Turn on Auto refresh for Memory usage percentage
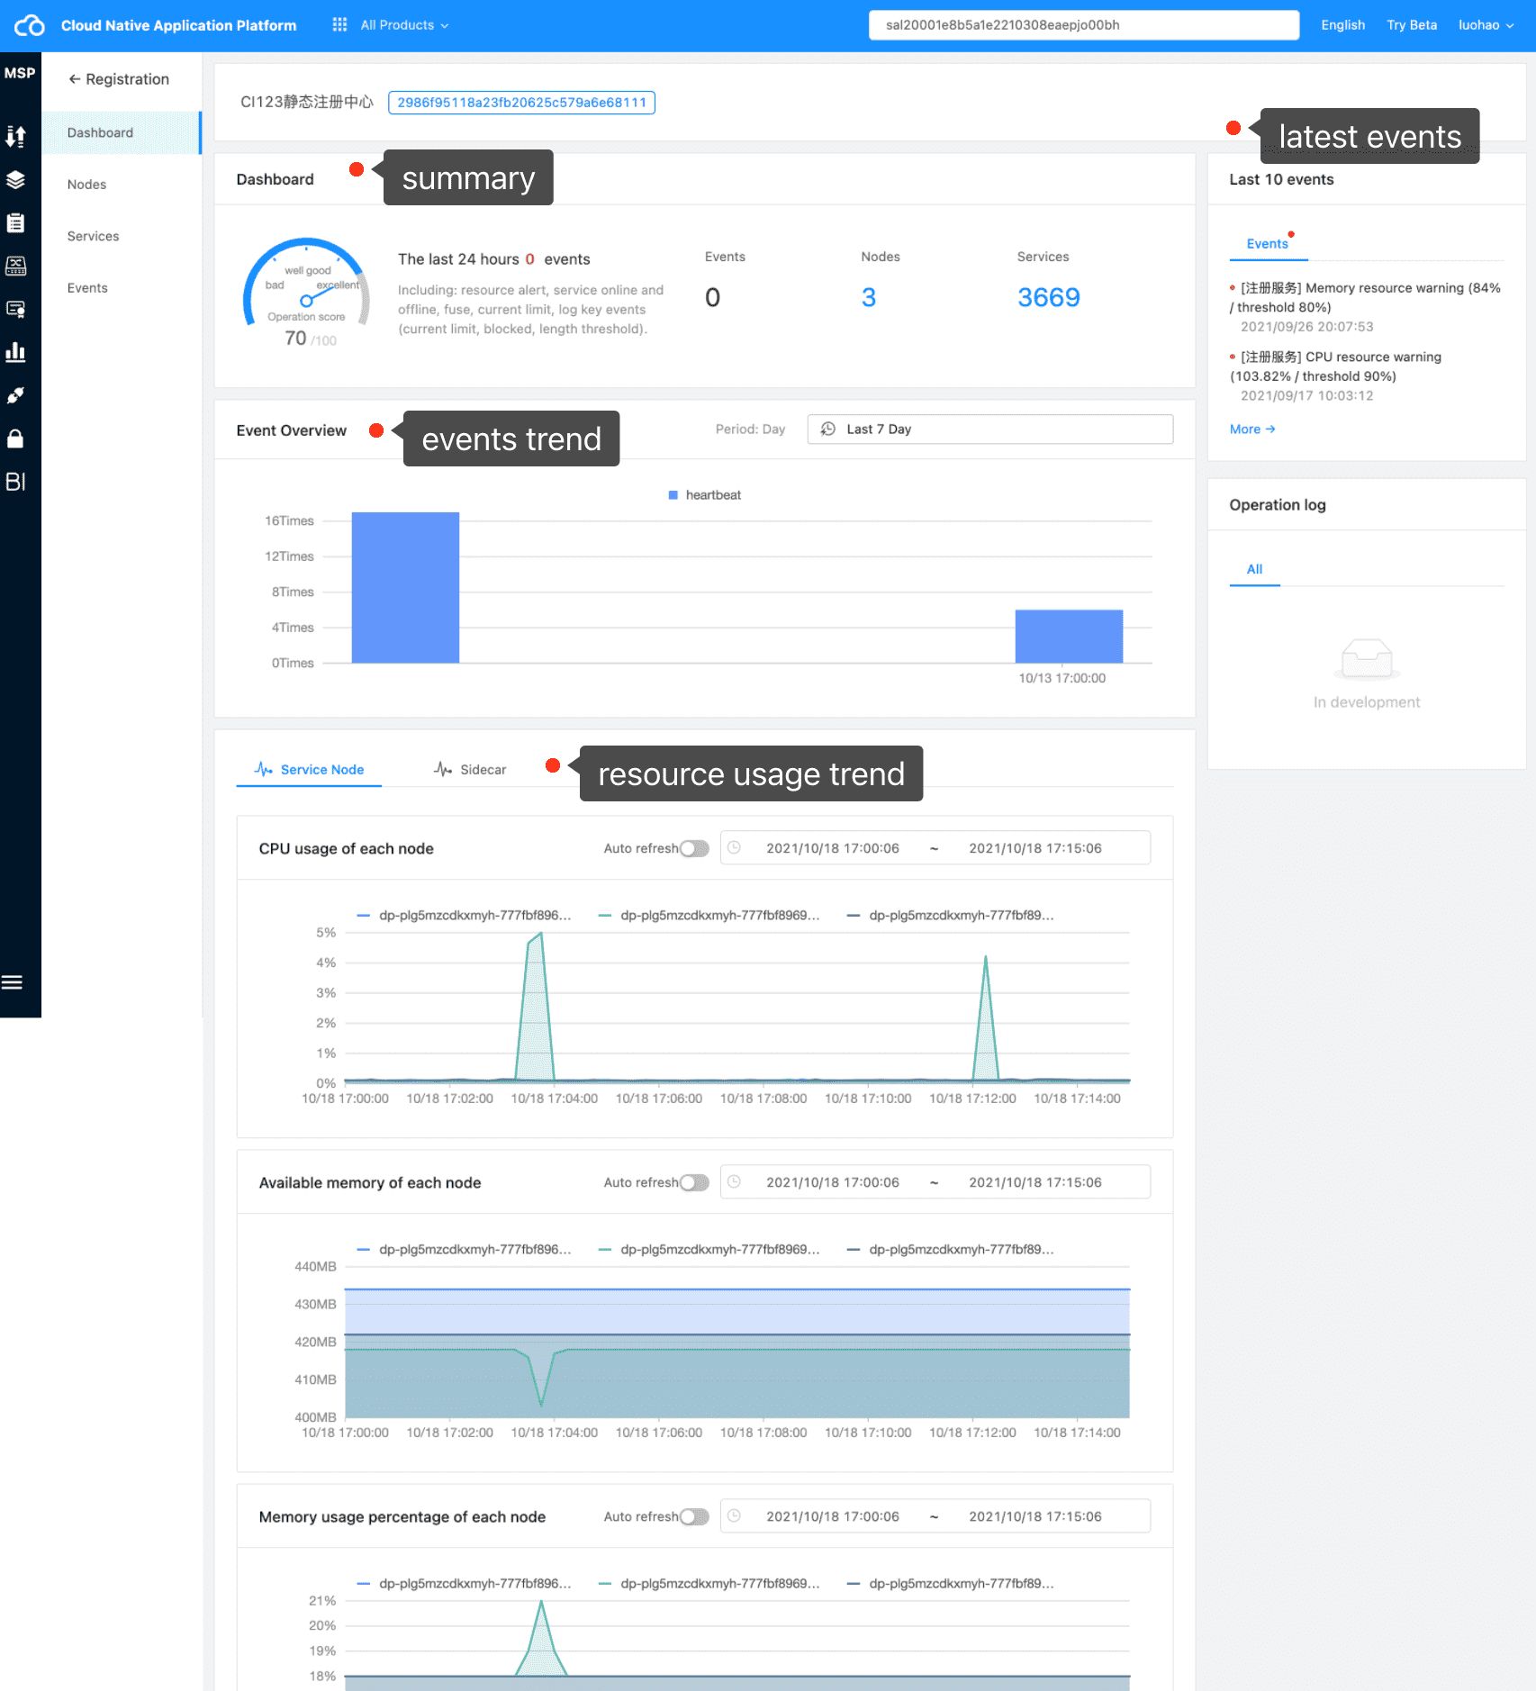 pyautogui.click(x=694, y=1516)
